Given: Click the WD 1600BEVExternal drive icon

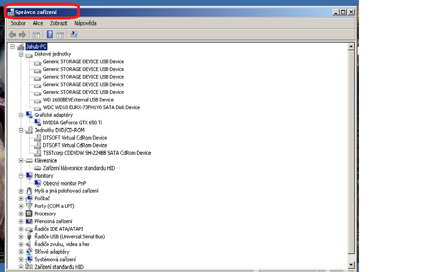Looking at the screenshot, I should tap(37, 100).
